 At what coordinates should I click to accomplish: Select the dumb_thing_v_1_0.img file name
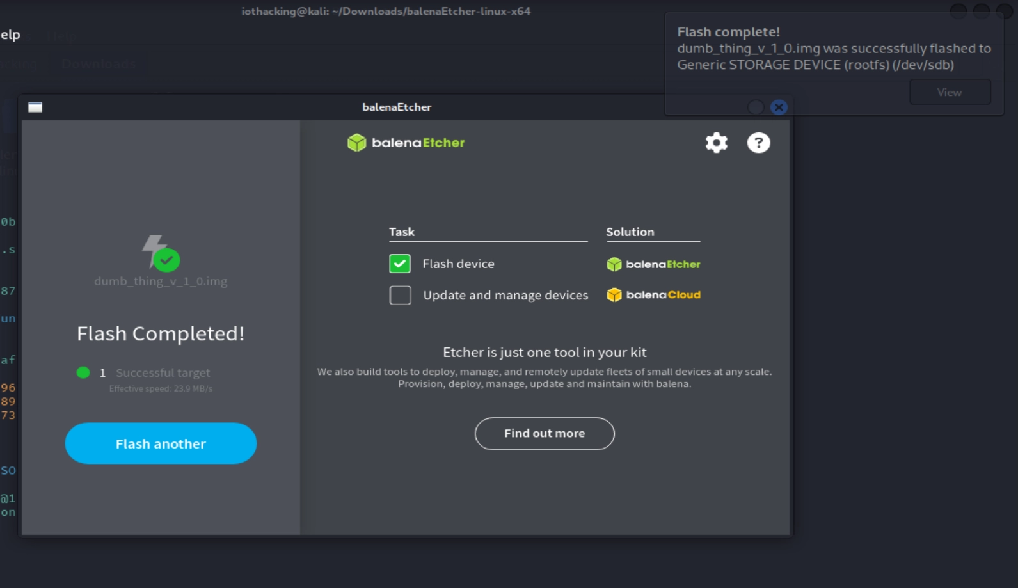point(161,281)
